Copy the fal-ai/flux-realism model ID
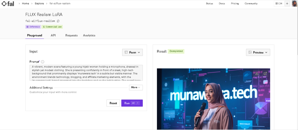 tap(58, 21)
